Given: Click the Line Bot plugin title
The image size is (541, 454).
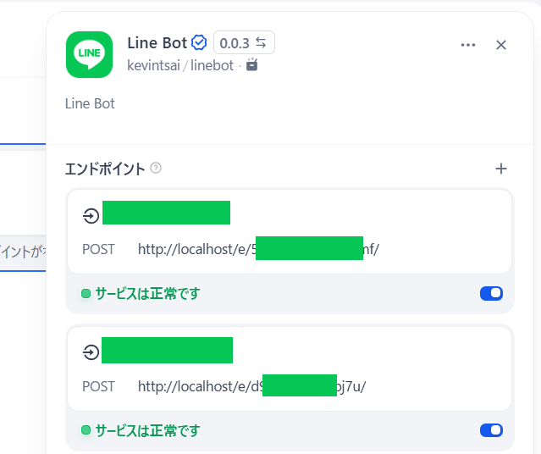Looking at the screenshot, I should 157,42.
